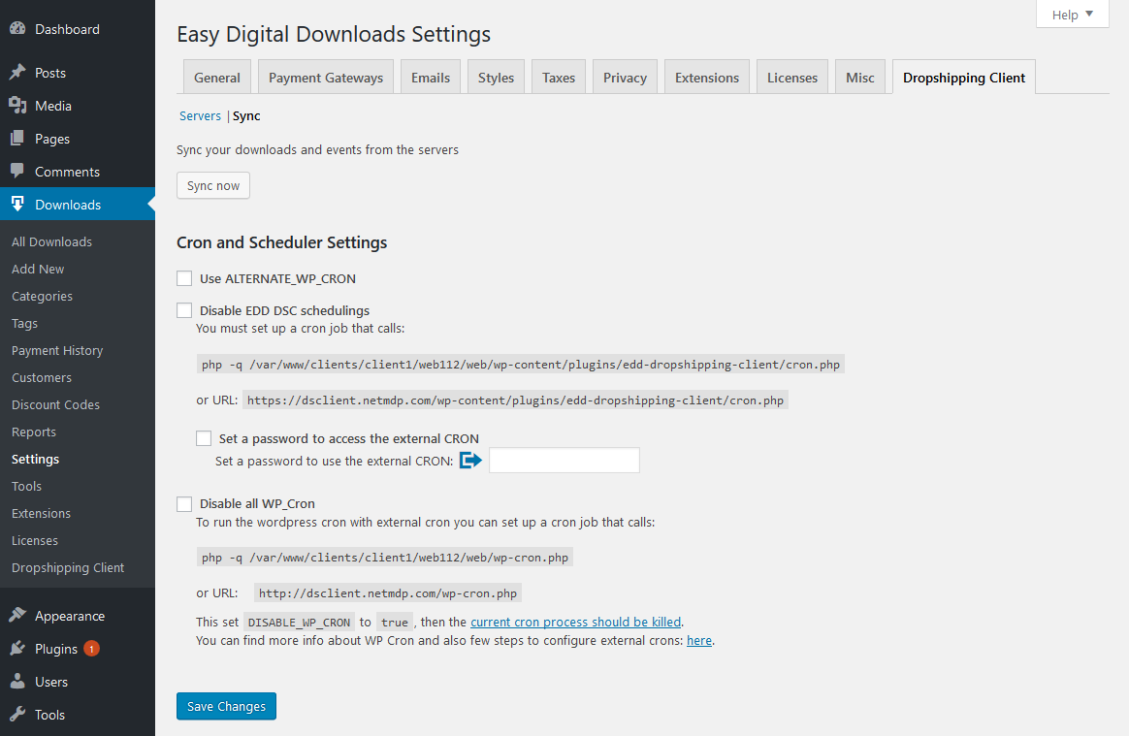The image size is (1129, 736).
Task: Click the http wp-cron.php URL code
Action: click(388, 593)
